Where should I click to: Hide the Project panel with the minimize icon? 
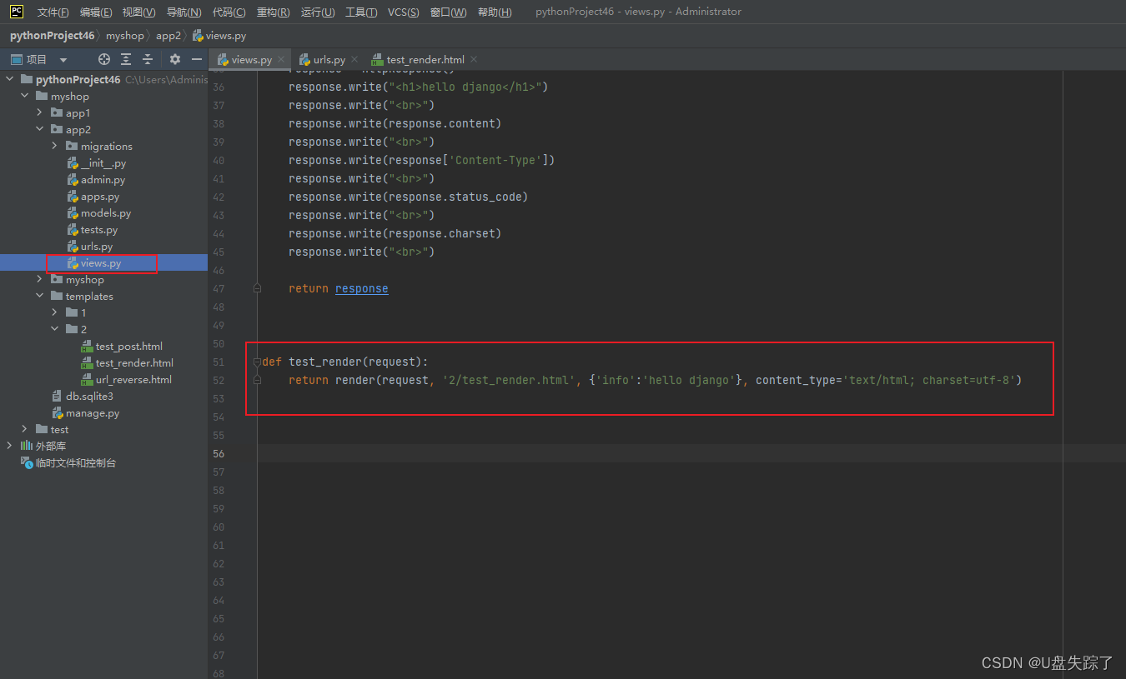[x=197, y=59]
